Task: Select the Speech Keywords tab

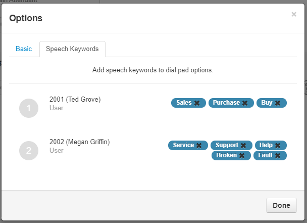Action: [72, 49]
